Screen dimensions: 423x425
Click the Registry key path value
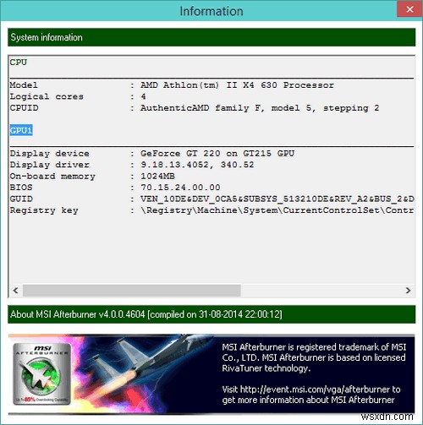[277, 210]
